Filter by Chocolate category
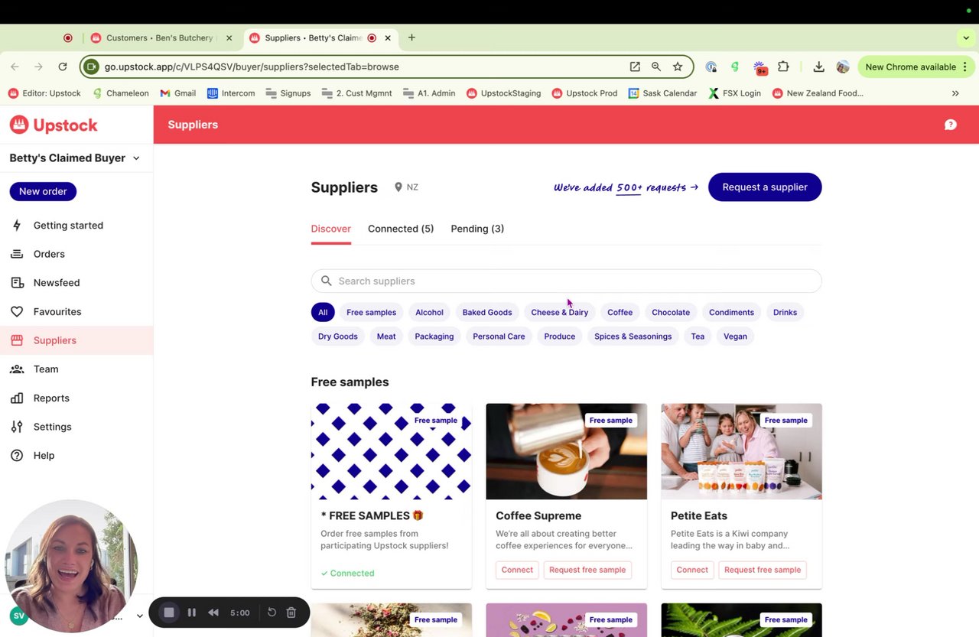This screenshot has width=979, height=637. click(x=671, y=312)
